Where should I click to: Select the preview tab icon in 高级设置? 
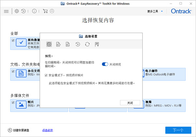49,44
